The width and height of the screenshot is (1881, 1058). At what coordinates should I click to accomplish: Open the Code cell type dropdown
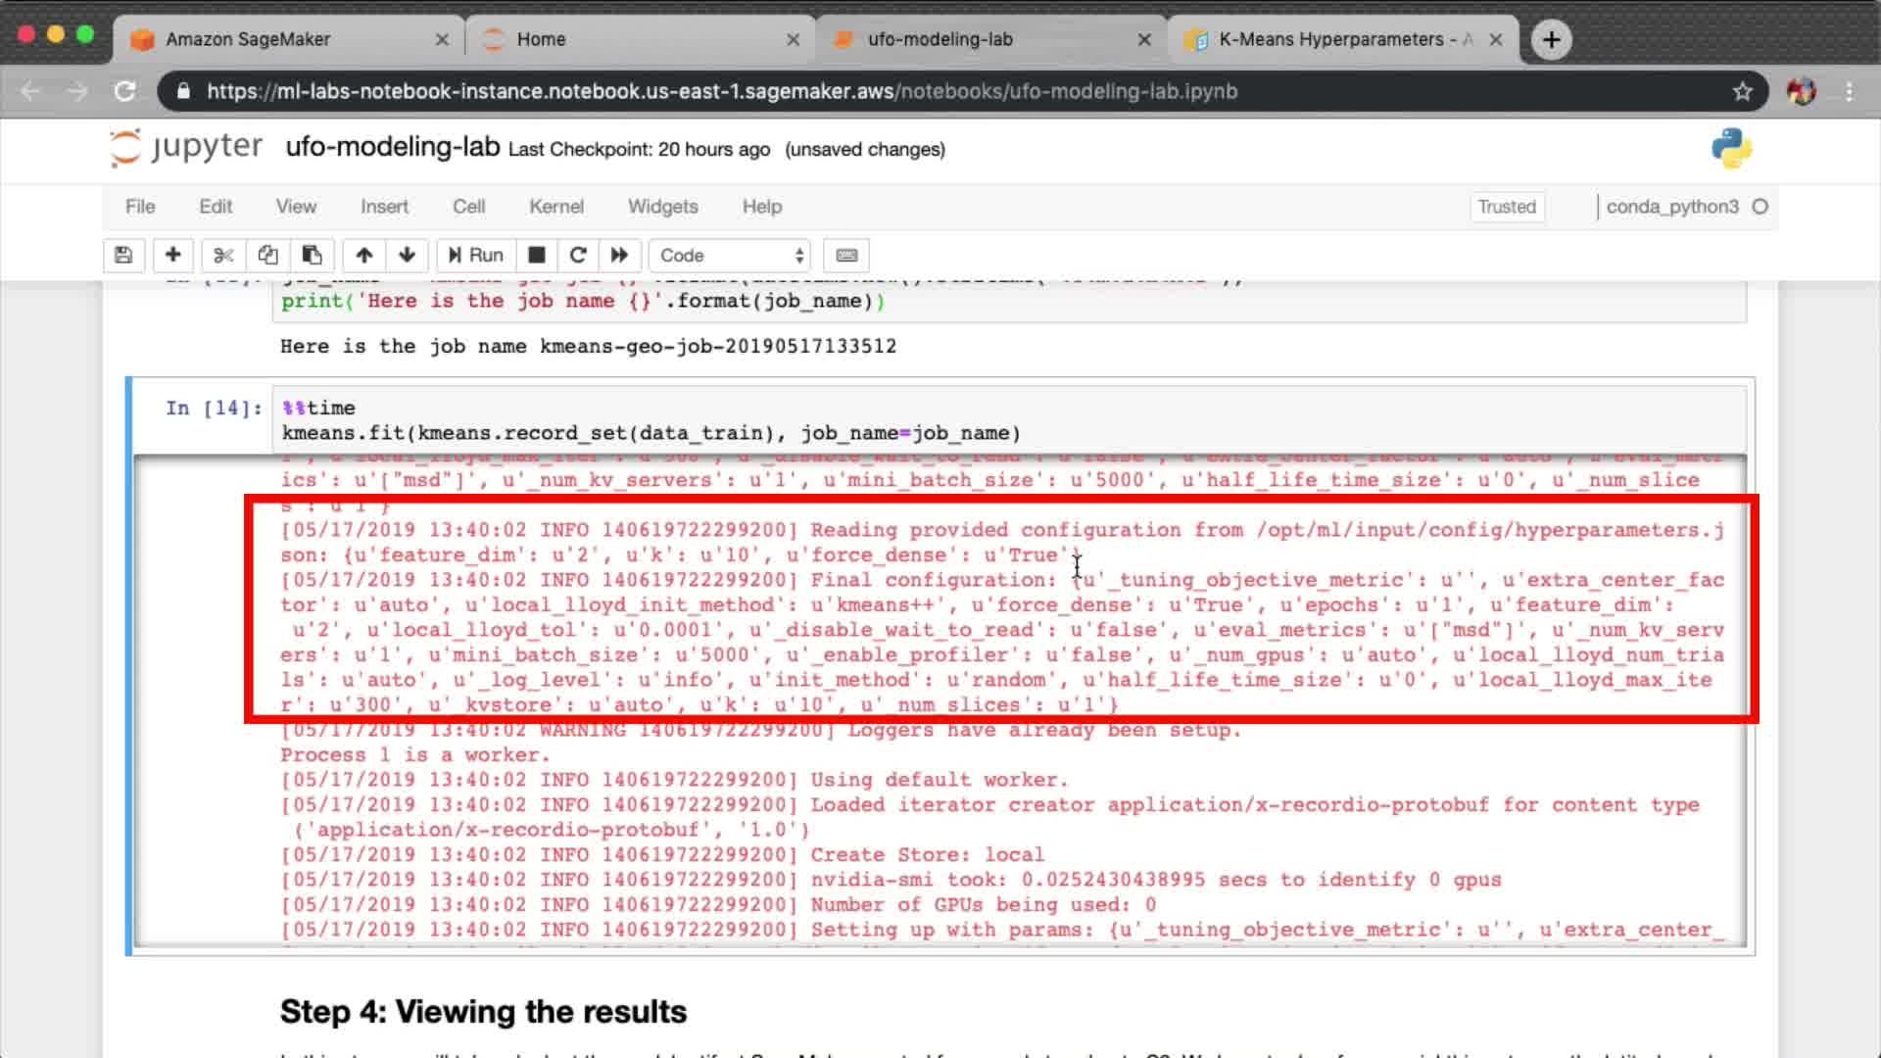[730, 256]
